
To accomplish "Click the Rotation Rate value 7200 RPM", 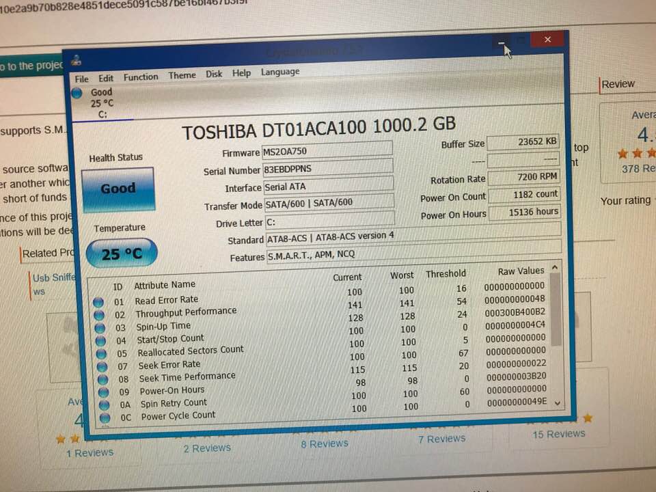I will pyautogui.click(x=524, y=177).
